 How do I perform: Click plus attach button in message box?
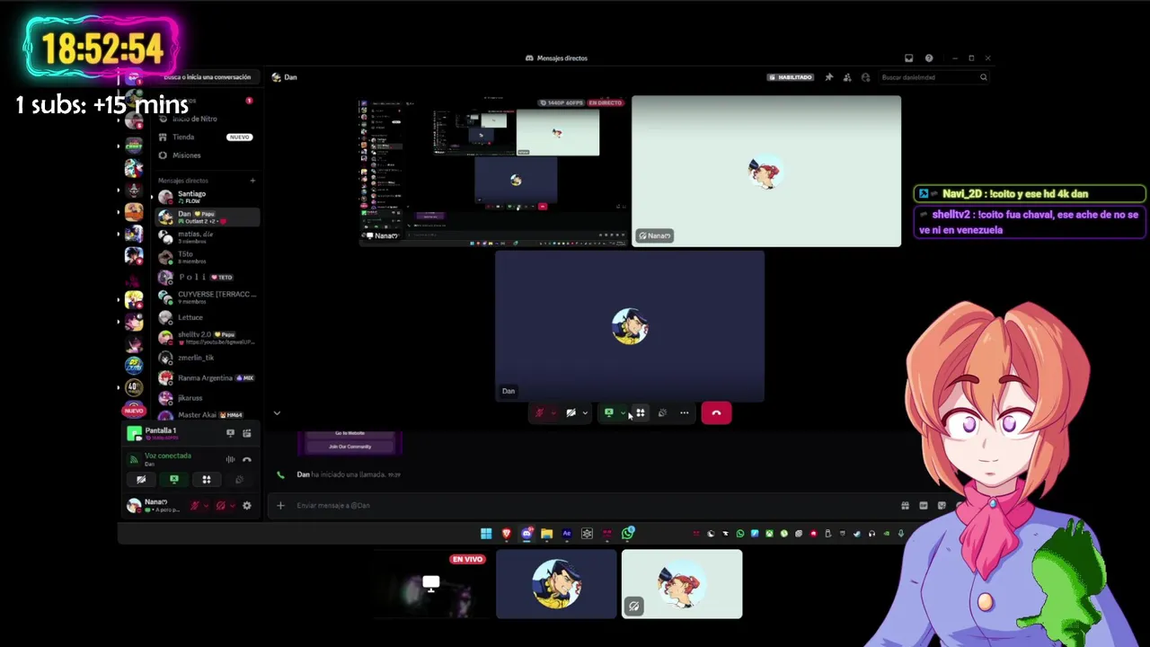[x=280, y=505]
